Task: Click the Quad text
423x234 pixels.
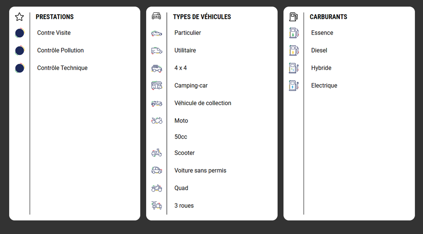Action: (x=181, y=188)
